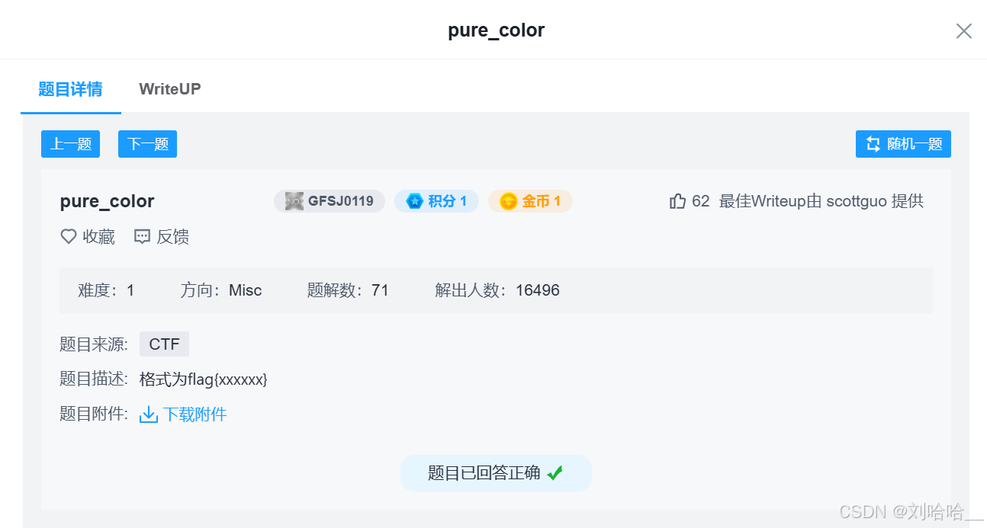Click the GFSJ0119 challenge ID badge
Image resolution: width=987 pixels, height=528 pixels.
[330, 200]
